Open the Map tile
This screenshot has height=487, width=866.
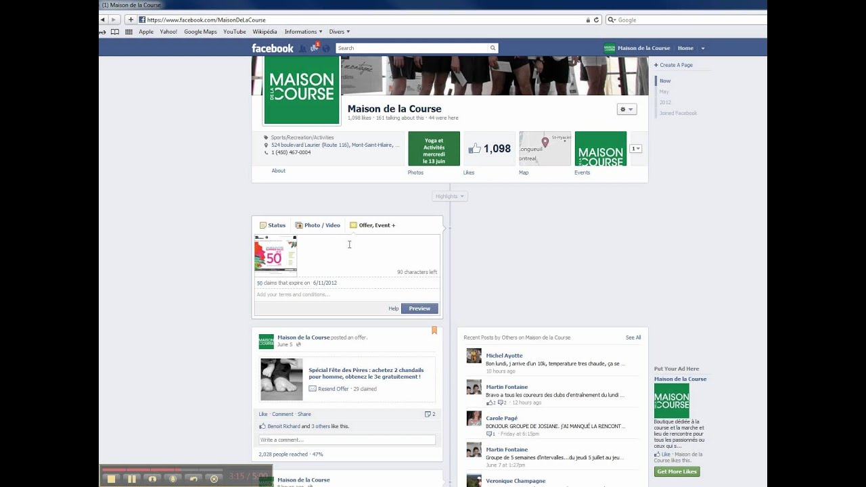pos(545,149)
